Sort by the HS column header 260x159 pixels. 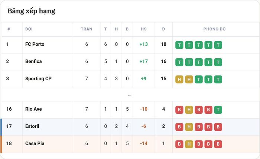[x=144, y=29]
